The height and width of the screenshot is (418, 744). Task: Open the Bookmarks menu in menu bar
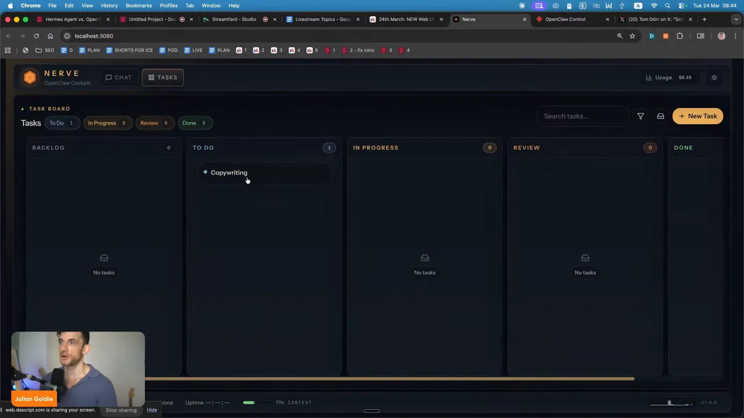(139, 6)
